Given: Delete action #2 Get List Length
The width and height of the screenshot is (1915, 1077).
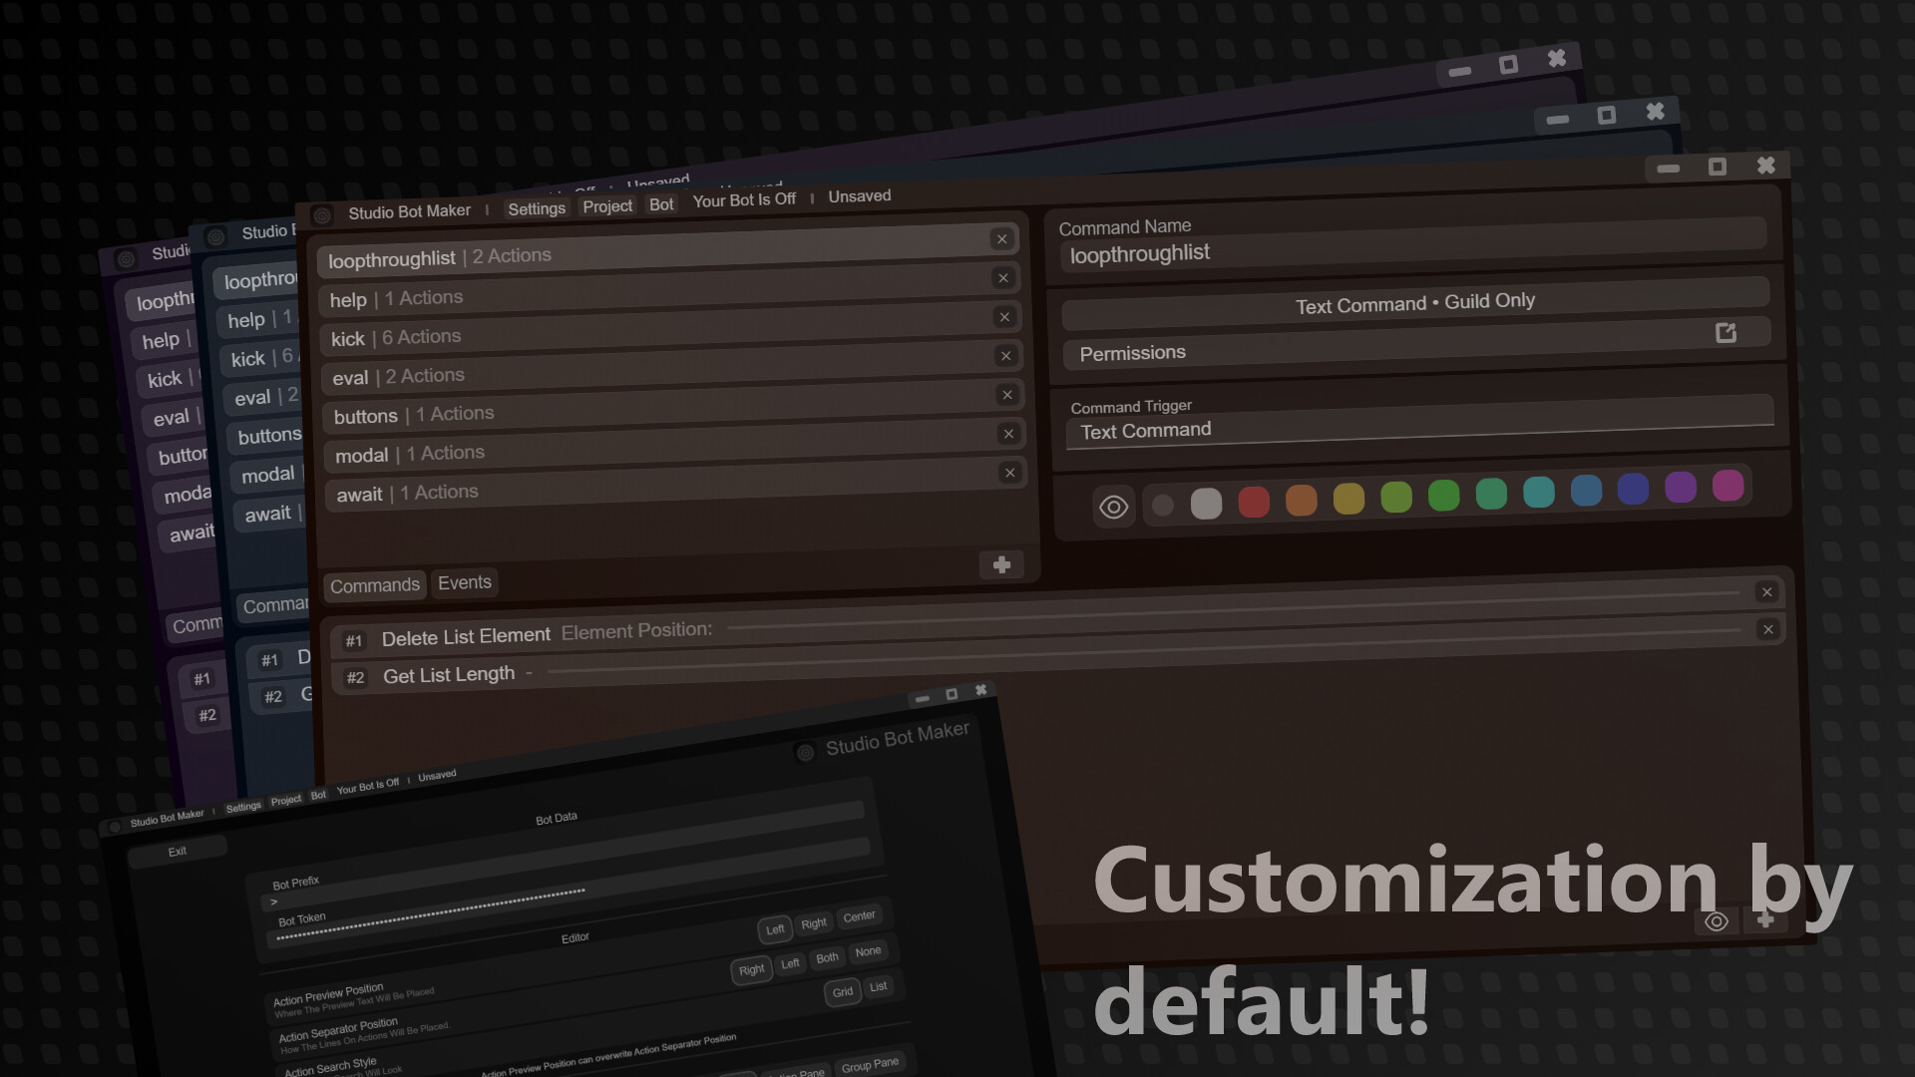Looking at the screenshot, I should (1767, 629).
